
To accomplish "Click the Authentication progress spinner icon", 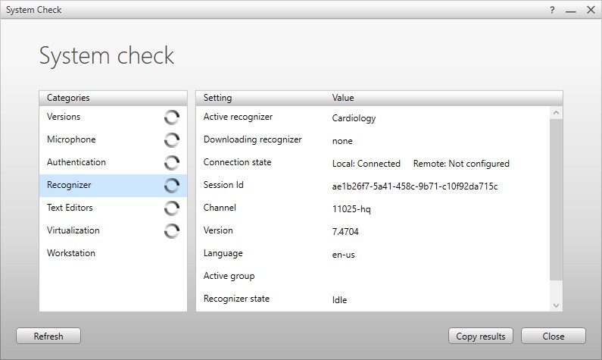I will tap(172, 163).
